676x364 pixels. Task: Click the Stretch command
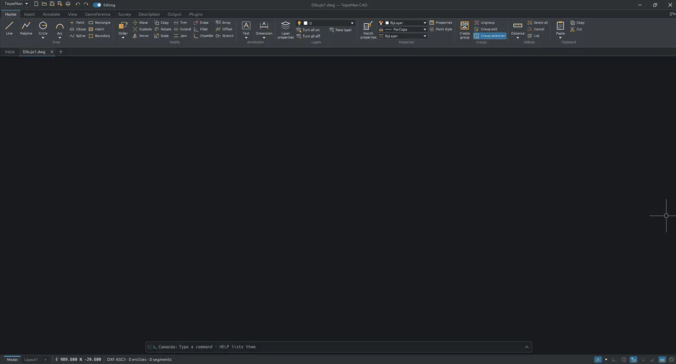click(224, 36)
